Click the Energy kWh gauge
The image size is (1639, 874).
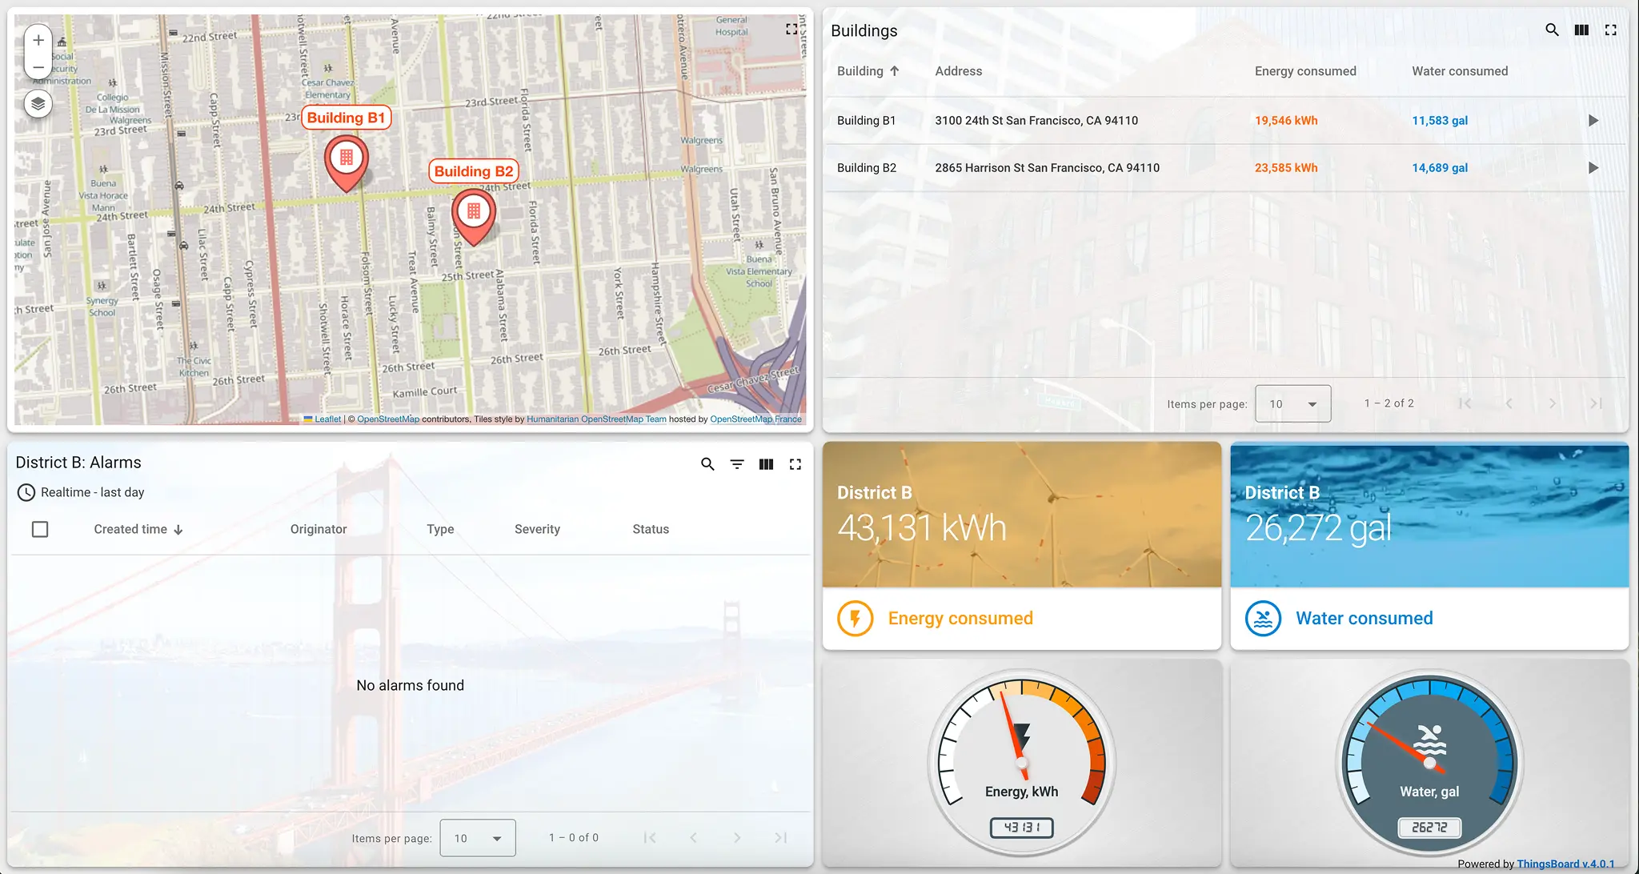(x=1022, y=760)
